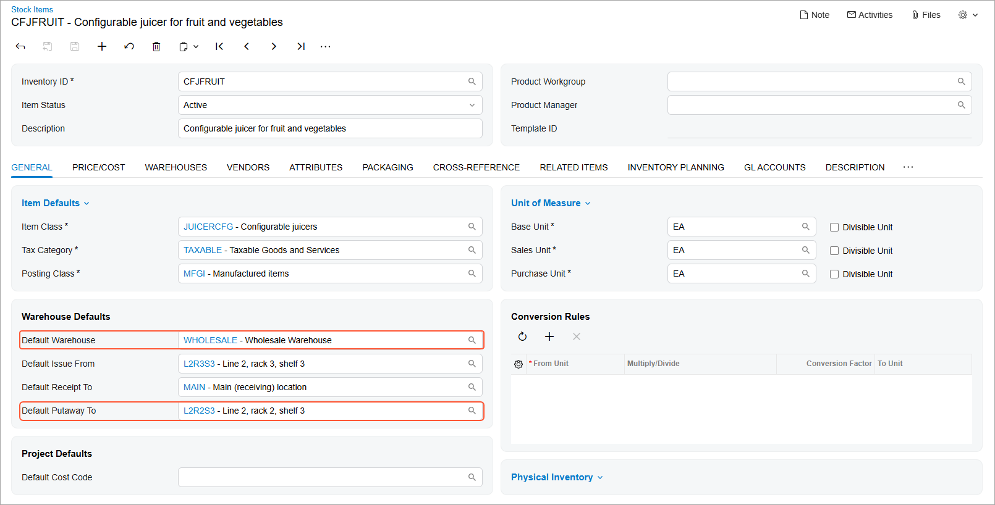Click the Description text field
Image resolution: width=995 pixels, height=505 pixels.
click(x=329, y=128)
